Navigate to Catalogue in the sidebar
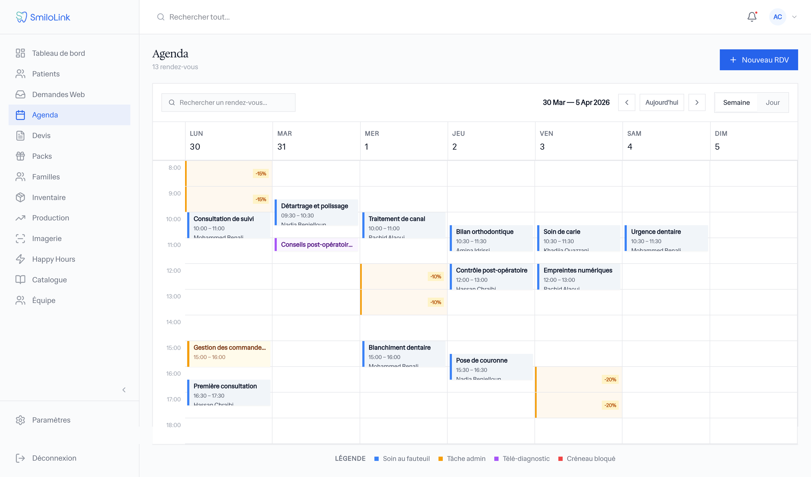811x477 pixels. coord(49,280)
